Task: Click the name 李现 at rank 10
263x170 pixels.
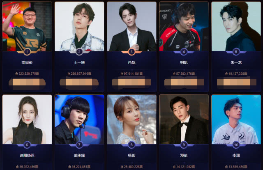Action: [236, 155]
